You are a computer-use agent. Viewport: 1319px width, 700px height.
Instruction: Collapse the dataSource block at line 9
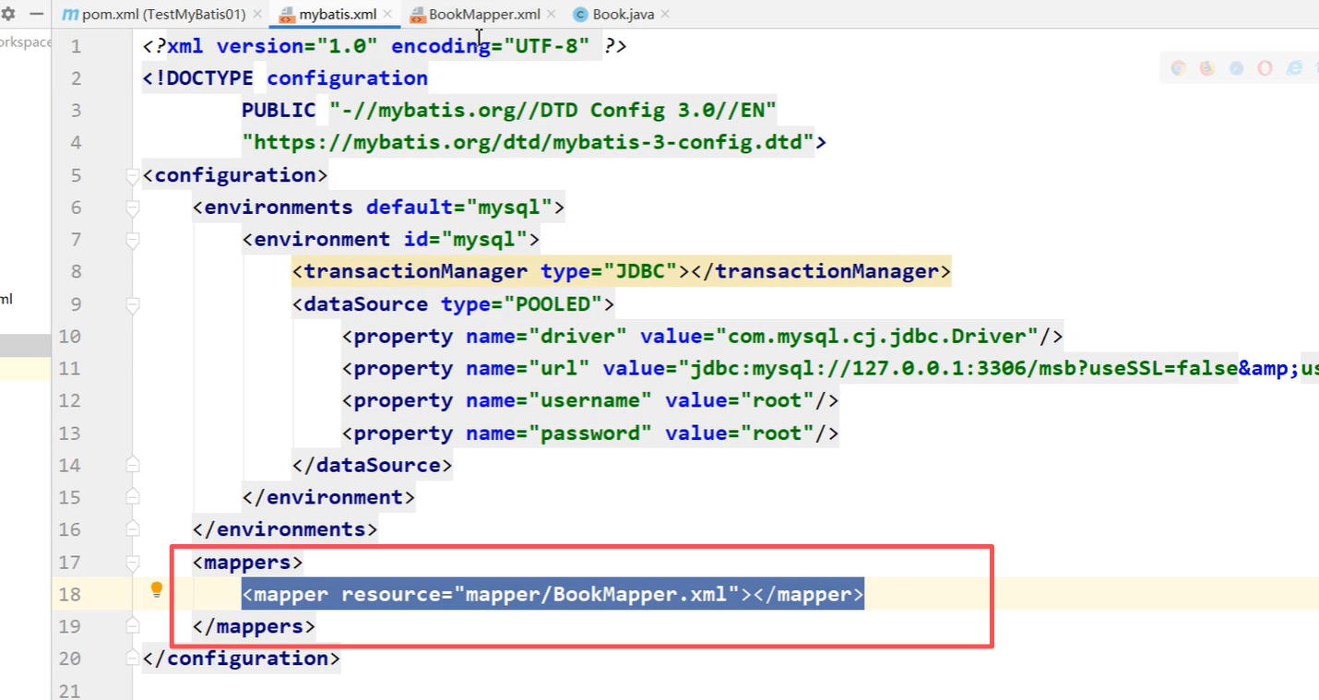[x=133, y=304]
